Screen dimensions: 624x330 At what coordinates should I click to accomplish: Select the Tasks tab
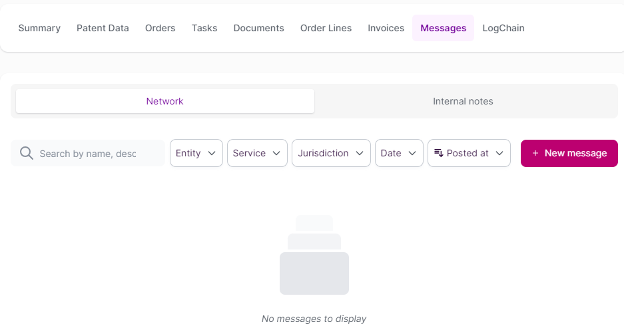[x=204, y=28]
